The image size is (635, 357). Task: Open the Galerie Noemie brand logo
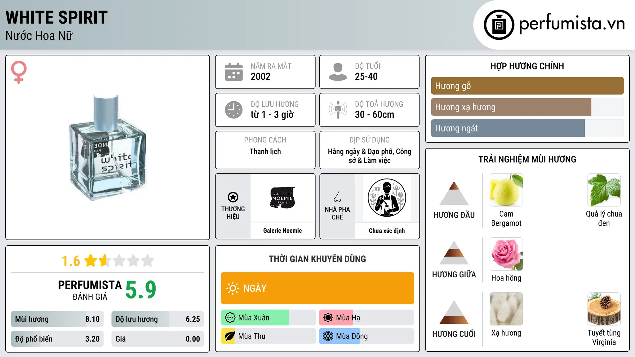point(282,198)
